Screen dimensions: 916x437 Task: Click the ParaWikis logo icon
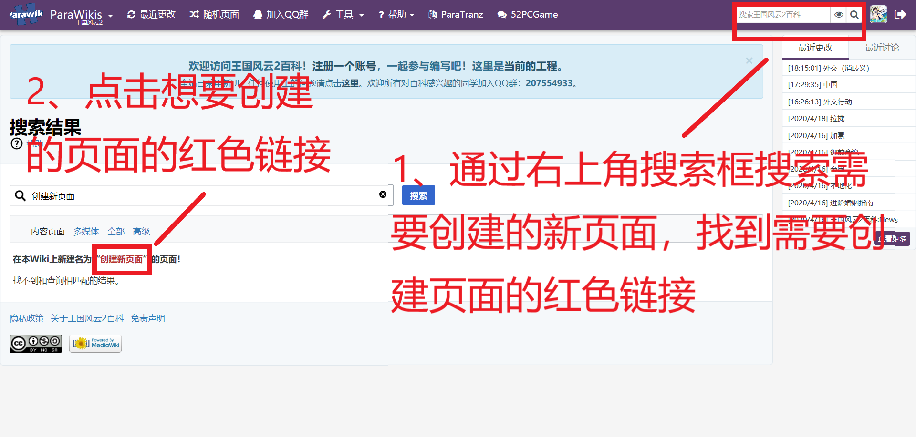(x=26, y=14)
